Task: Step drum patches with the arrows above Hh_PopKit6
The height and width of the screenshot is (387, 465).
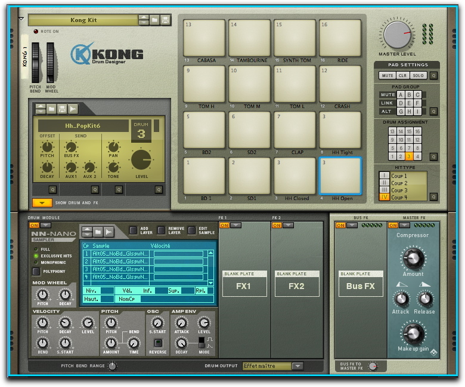Action: (x=41, y=109)
